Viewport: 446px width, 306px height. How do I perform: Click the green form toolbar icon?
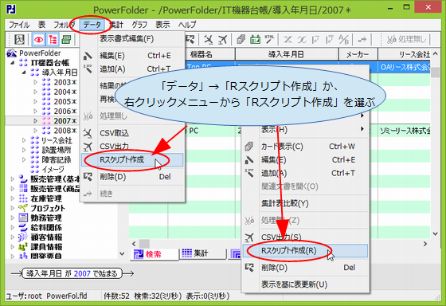(x=67, y=39)
